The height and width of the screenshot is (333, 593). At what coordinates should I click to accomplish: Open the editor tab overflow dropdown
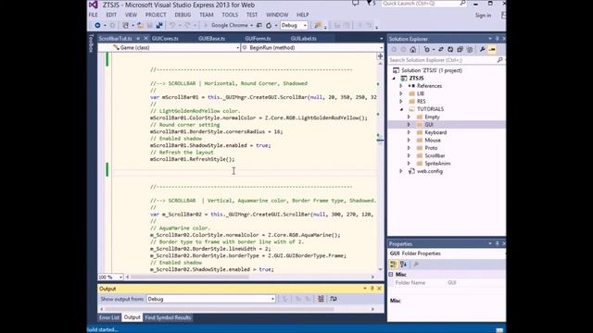click(x=381, y=39)
